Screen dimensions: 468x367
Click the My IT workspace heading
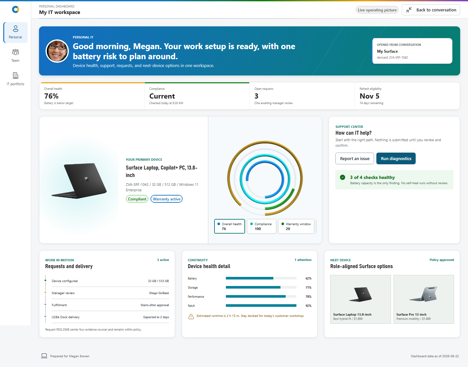pos(59,12)
